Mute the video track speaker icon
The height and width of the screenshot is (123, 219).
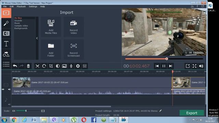[x=9, y=90]
